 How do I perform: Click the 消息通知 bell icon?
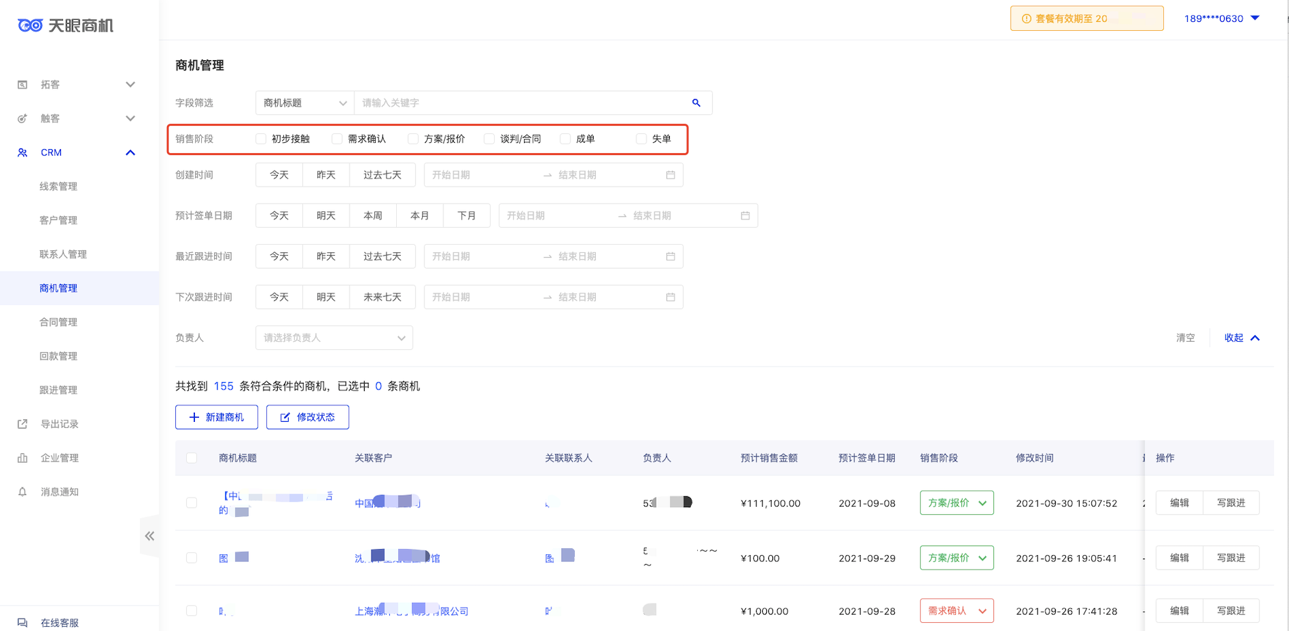point(23,492)
